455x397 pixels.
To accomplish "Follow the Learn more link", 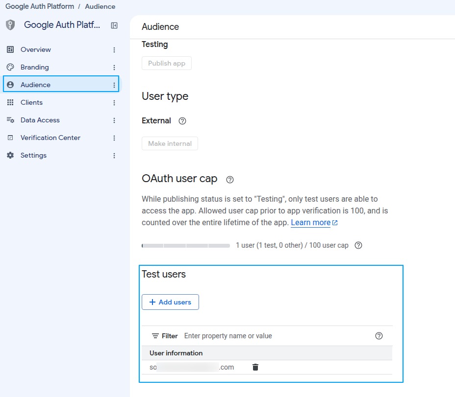I will tap(310, 223).
